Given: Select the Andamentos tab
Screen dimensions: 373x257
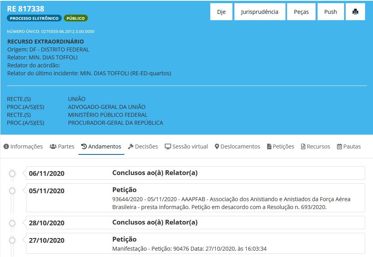Looking at the screenshot, I should tap(101, 147).
